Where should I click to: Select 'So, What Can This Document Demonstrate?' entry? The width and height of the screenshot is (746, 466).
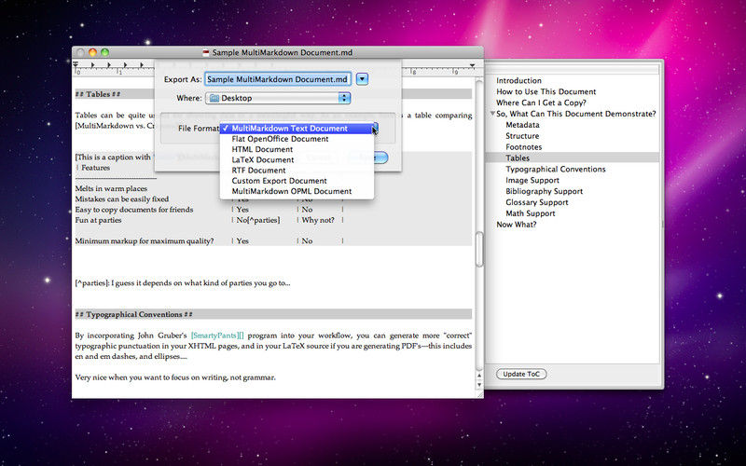(575, 114)
